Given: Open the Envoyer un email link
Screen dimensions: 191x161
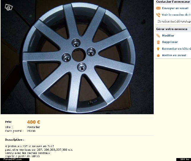Looking at the screenshot, I should [175, 8].
